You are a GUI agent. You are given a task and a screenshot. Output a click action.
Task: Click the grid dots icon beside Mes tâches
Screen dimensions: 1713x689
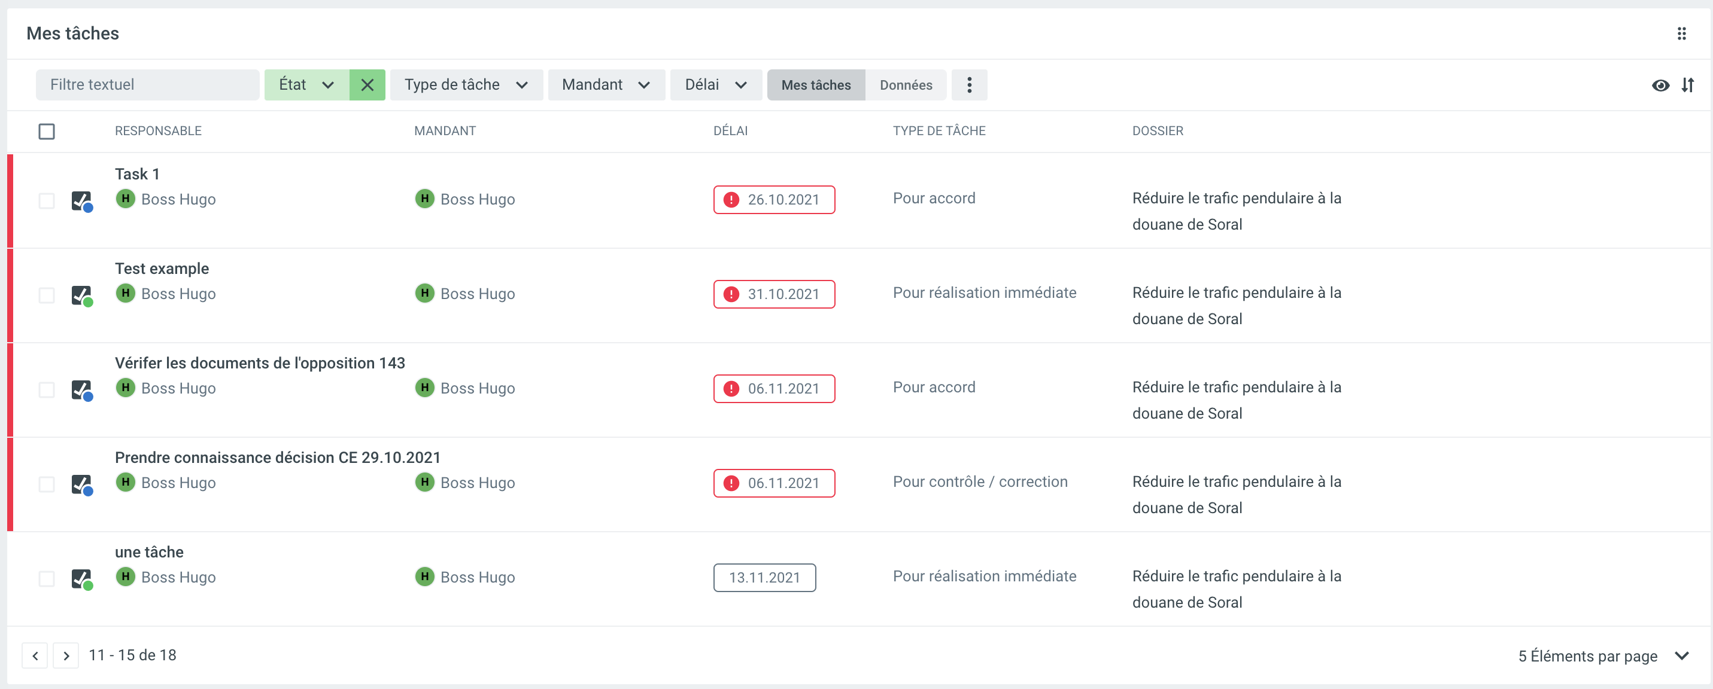click(x=1681, y=33)
